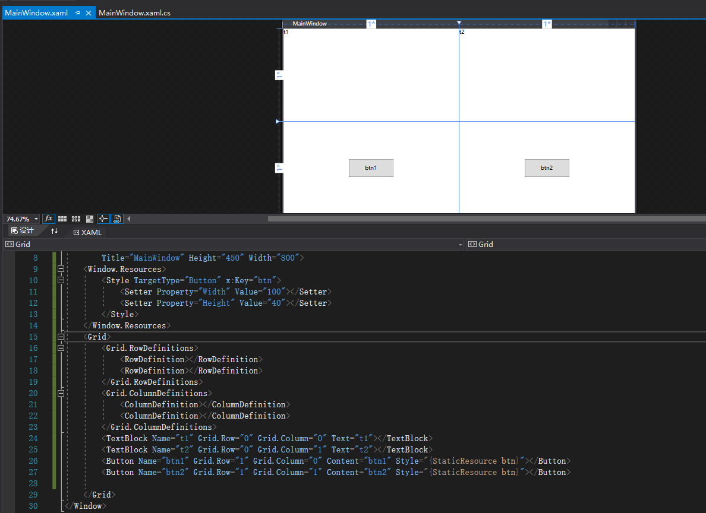Toggle the effects (fx) rendering button
The height and width of the screenshot is (513, 706).
(x=48, y=218)
